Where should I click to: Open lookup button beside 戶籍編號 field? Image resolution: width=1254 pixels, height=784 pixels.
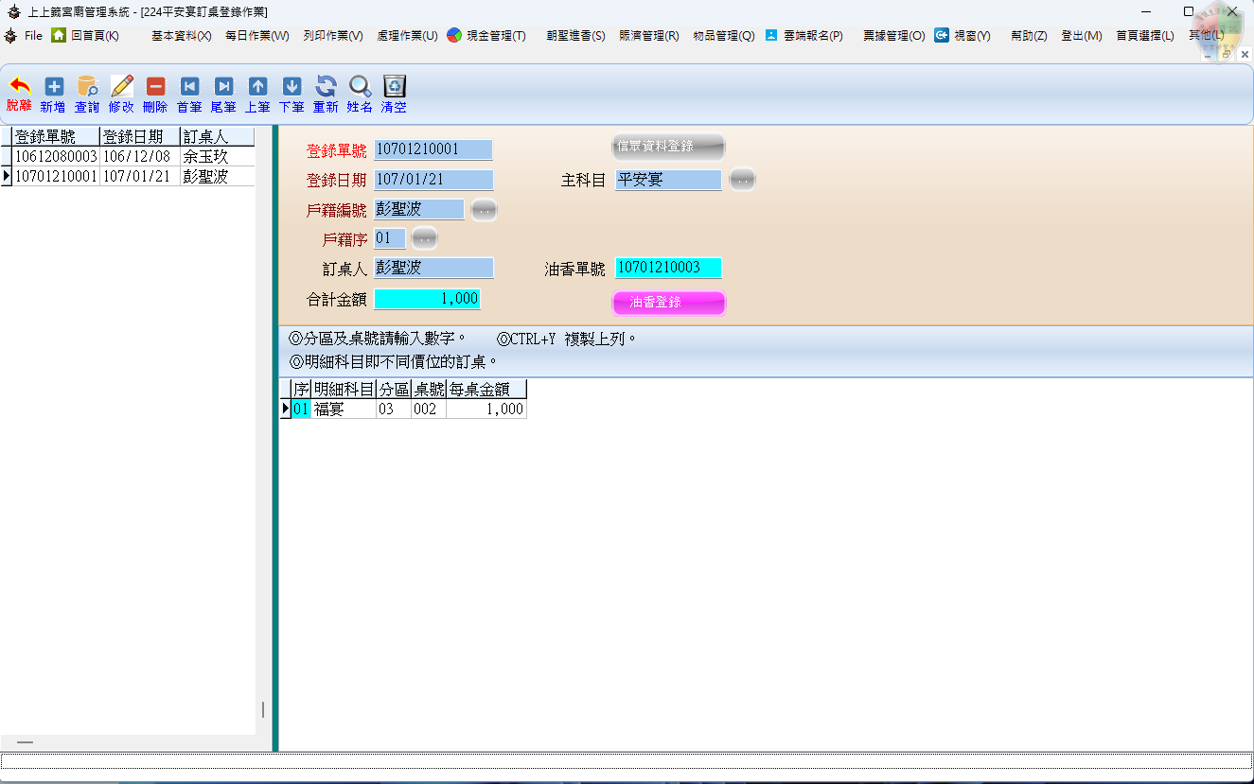[x=484, y=210]
